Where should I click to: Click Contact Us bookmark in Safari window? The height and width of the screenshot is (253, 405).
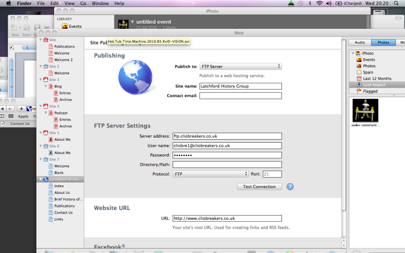coord(20,123)
